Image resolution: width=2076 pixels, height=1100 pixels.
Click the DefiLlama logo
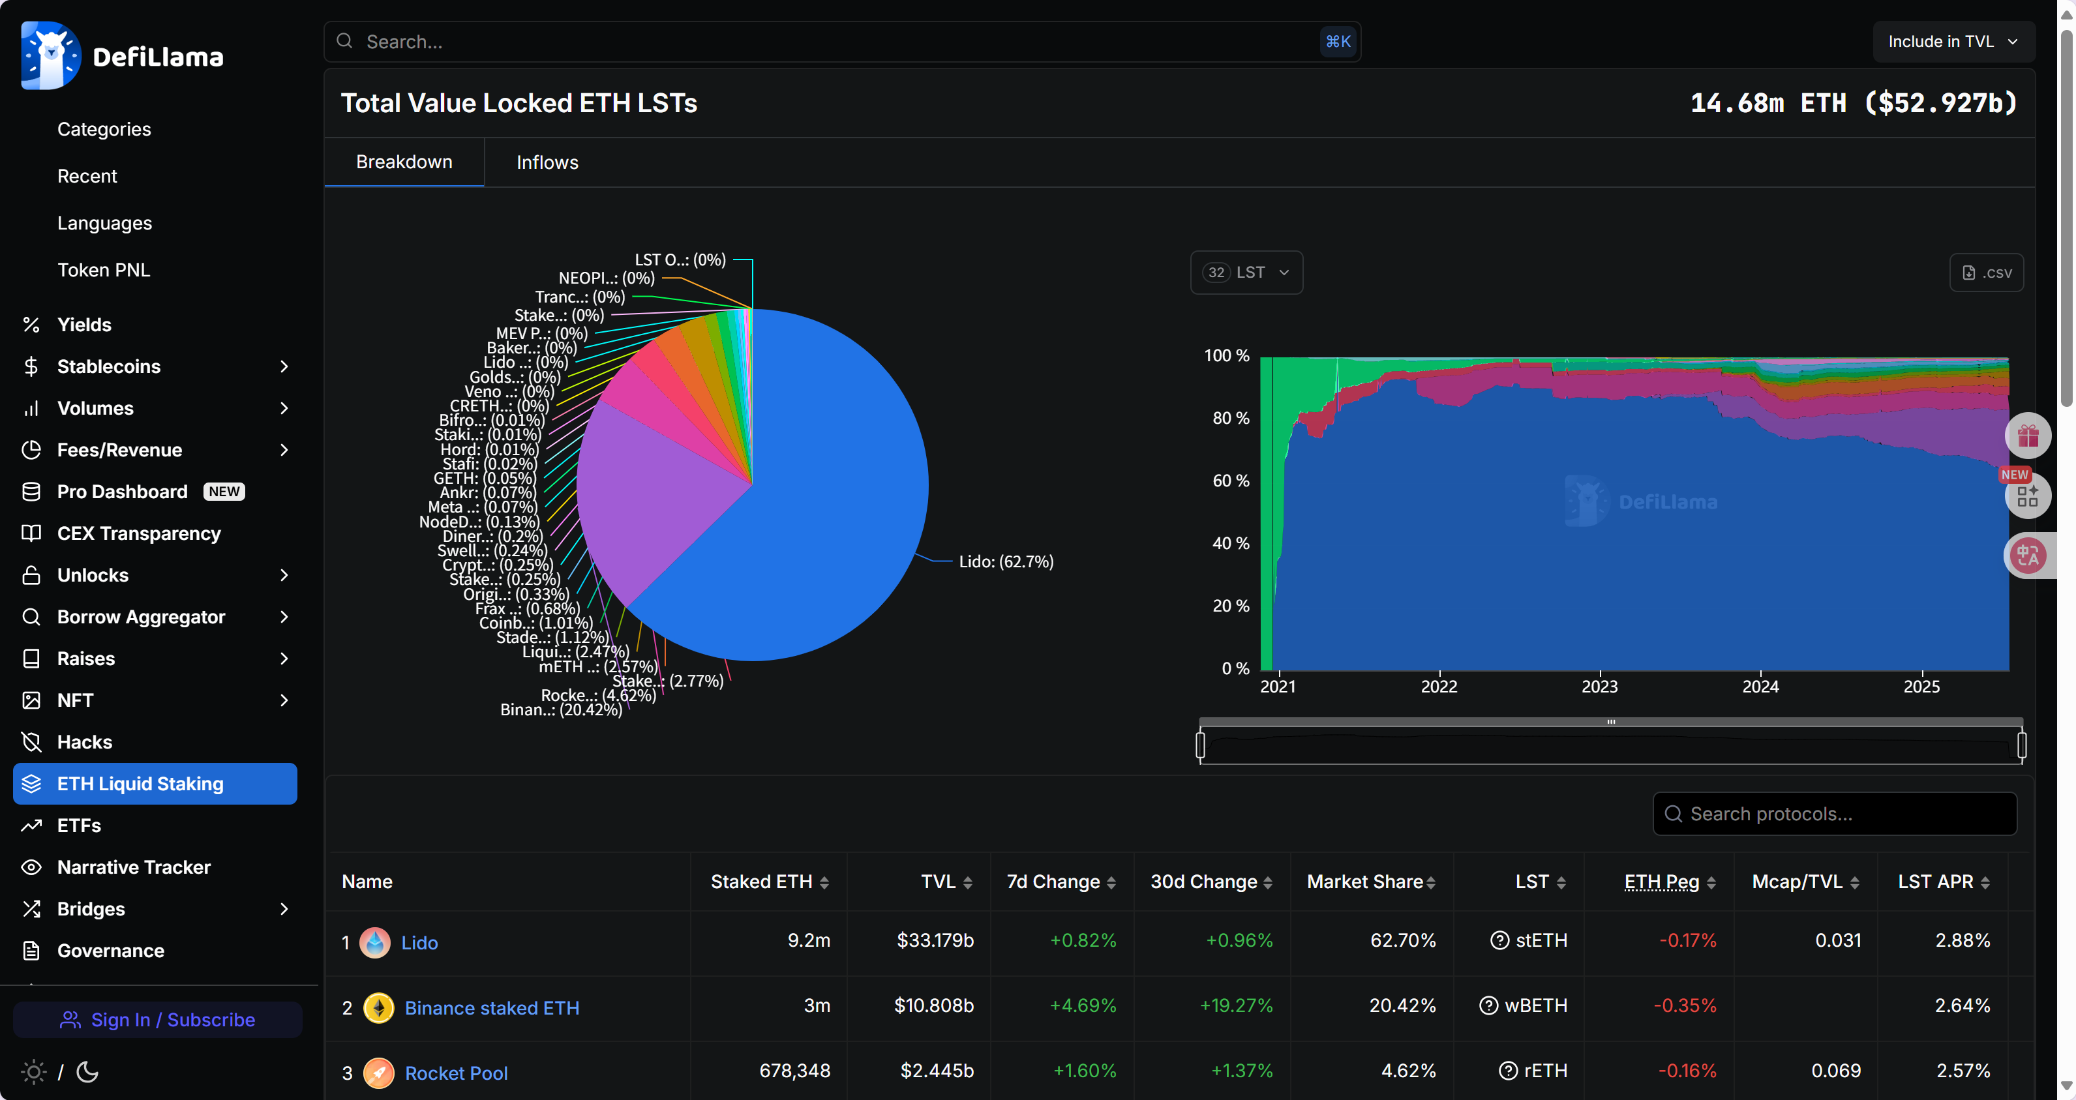pos(122,55)
